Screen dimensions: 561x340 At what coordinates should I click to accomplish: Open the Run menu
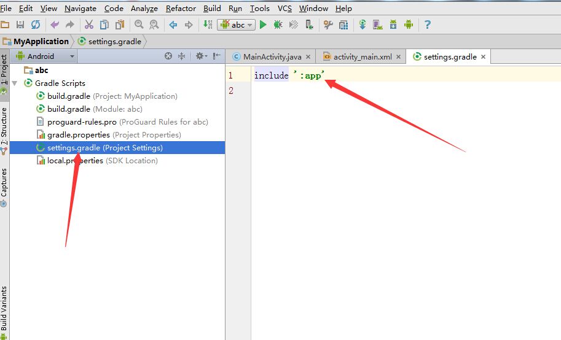235,8
